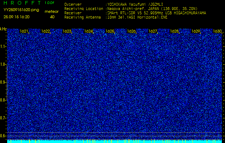Screen dimensions: 225x143
Task: Click the date stamp 25.09.15 16:20
Action: point(16,17)
